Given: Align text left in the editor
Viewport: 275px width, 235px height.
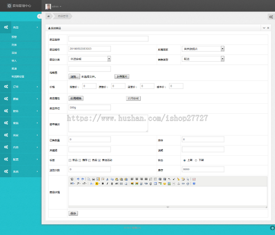Looking at the screenshot, I should (x=132, y=179).
